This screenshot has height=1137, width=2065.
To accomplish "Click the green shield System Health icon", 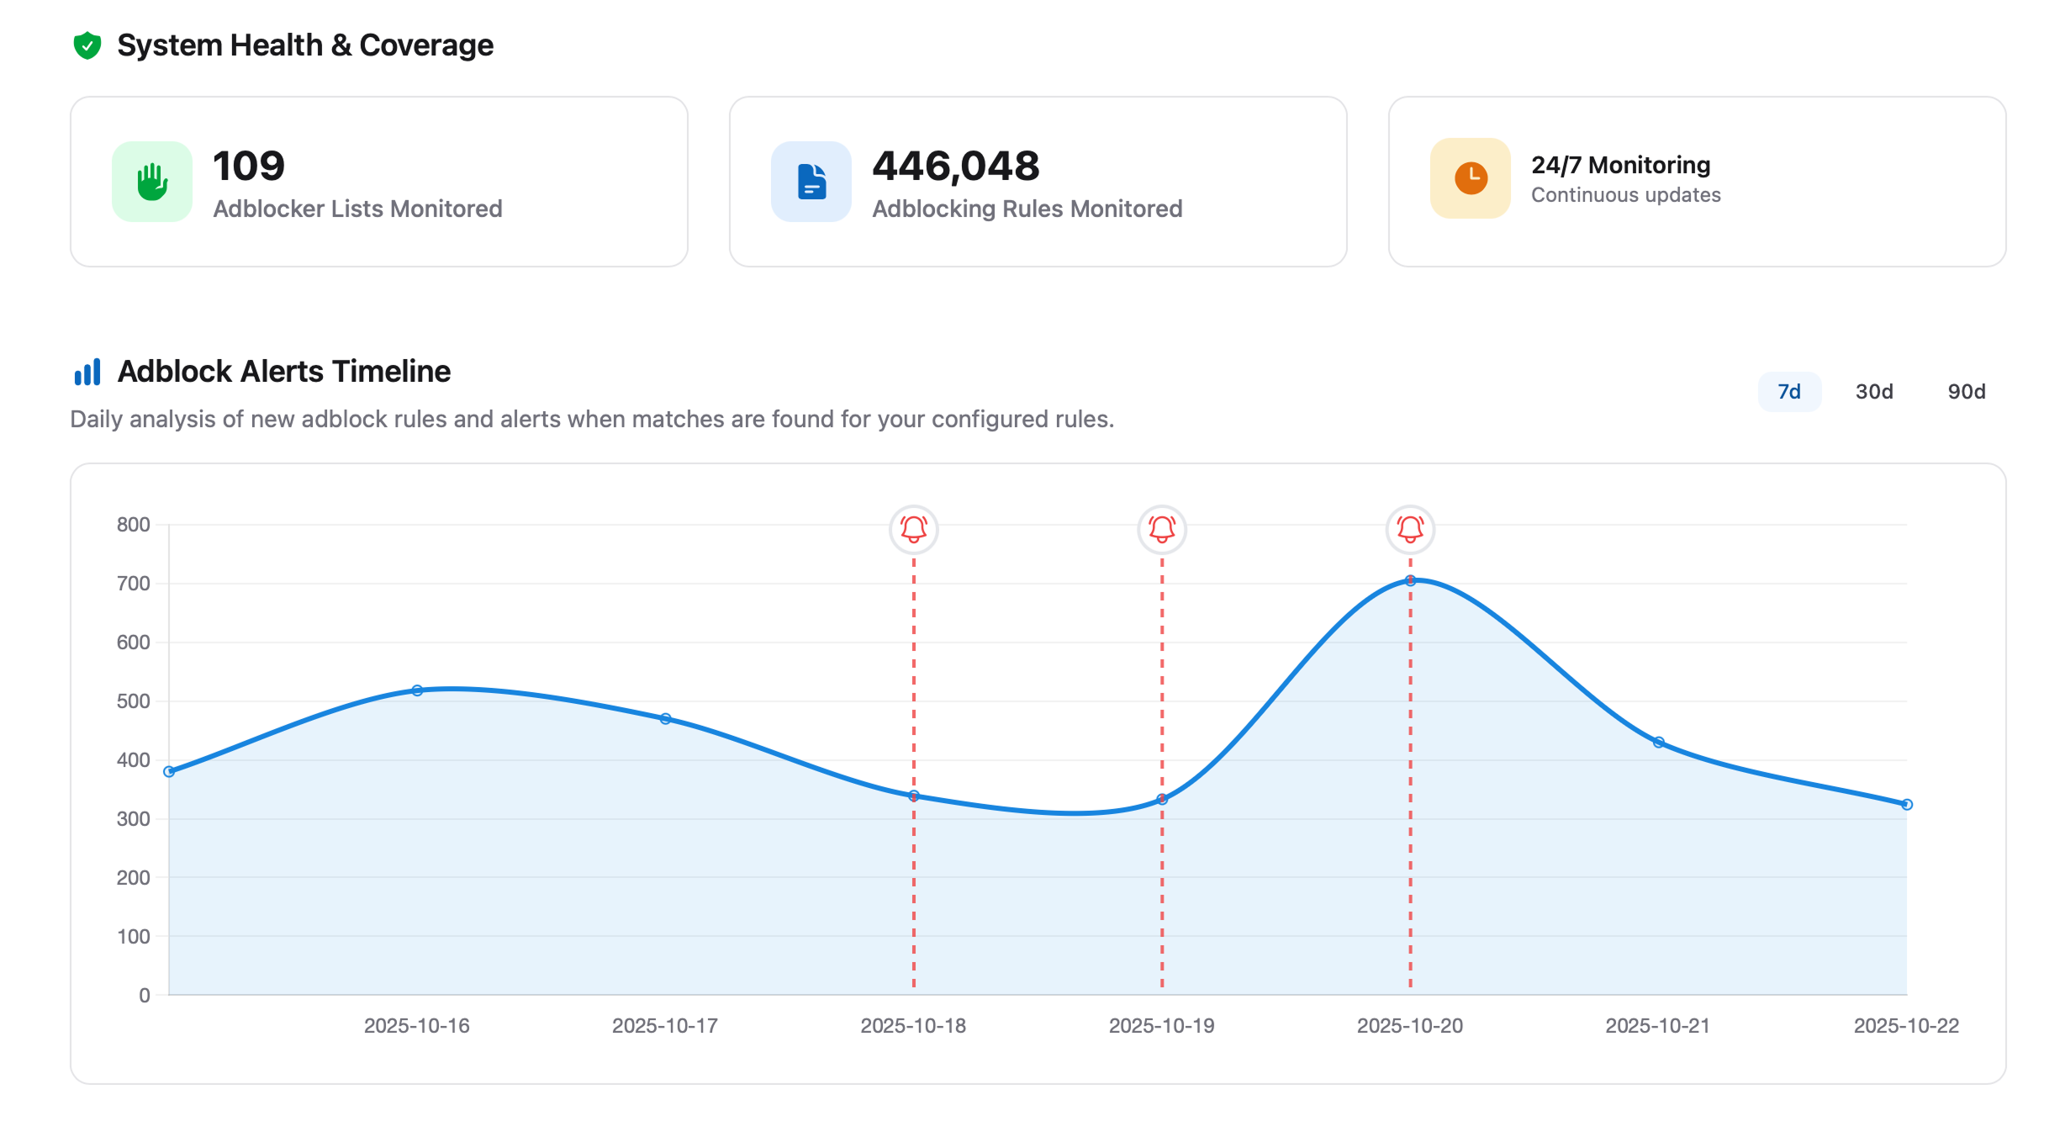I will [88, 45].
